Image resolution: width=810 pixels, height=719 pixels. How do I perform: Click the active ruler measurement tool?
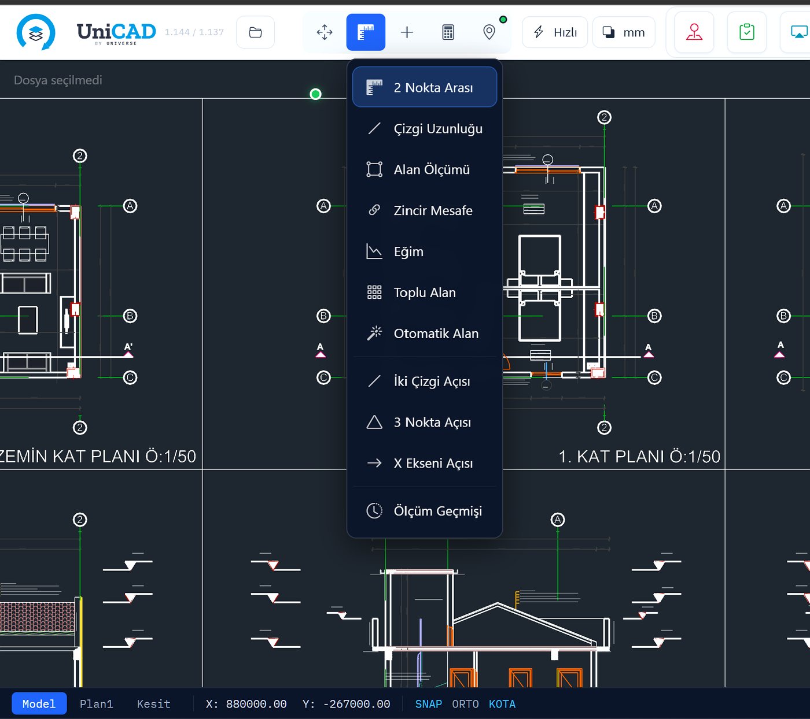tap(366, 32)
